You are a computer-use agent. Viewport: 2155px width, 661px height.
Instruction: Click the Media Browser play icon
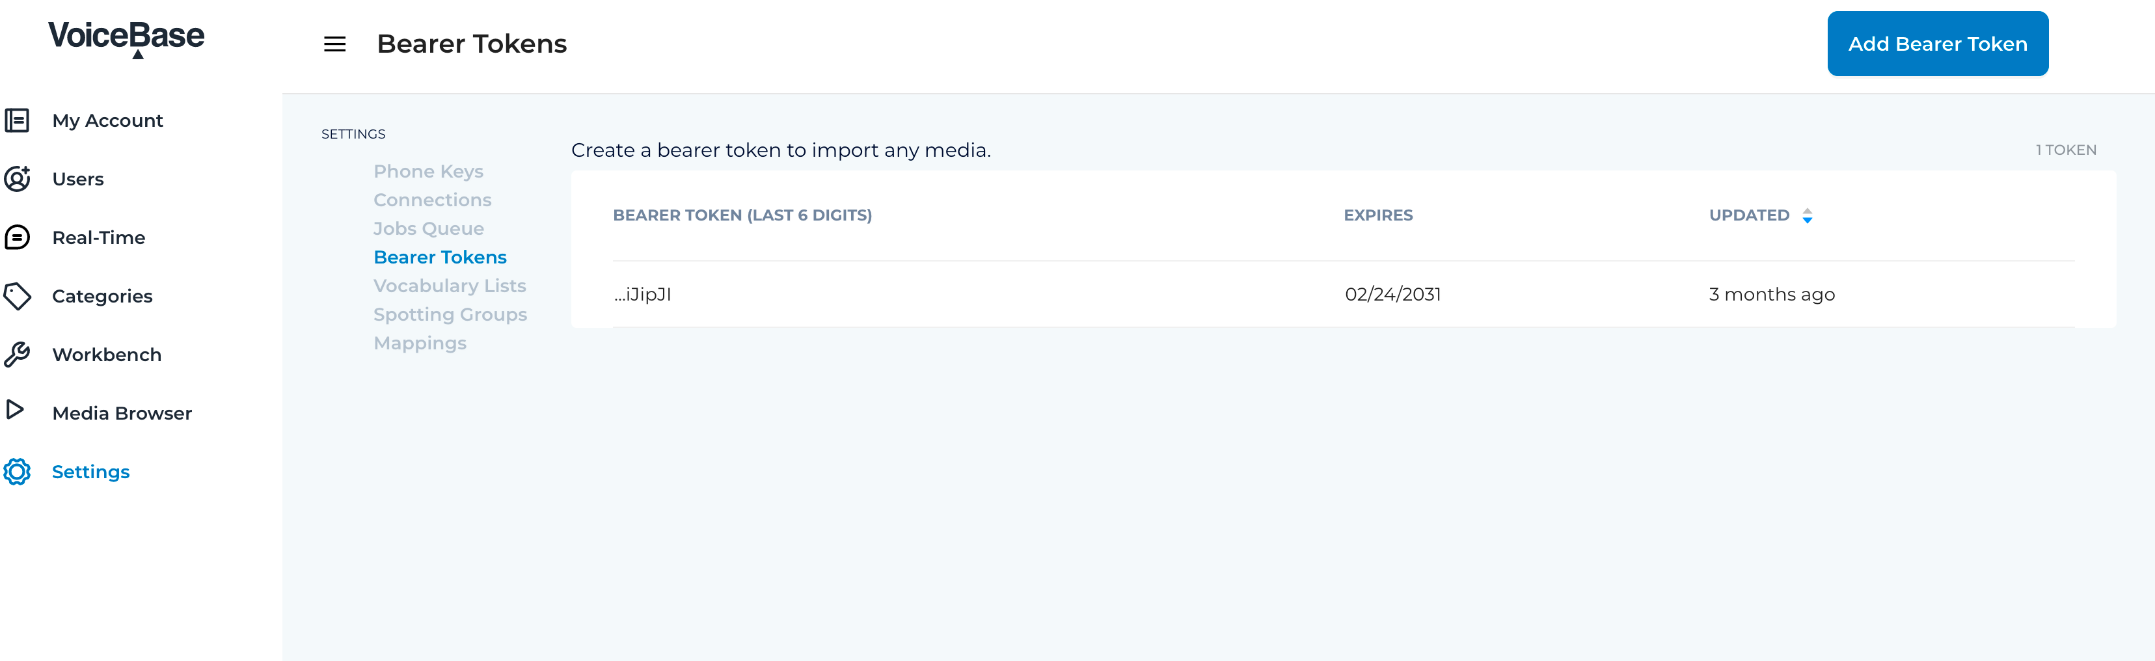15,410
